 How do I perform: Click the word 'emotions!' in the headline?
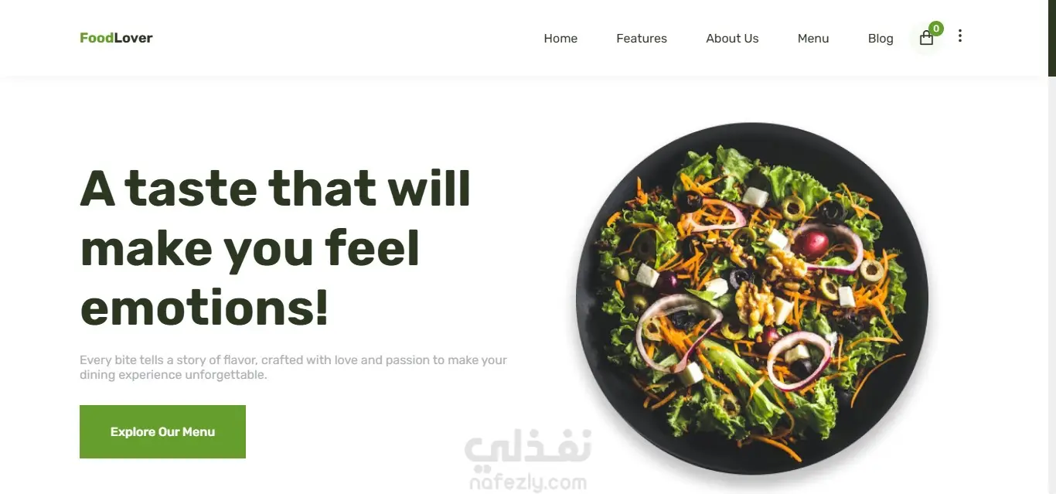pyautogui.click(x=205, y=308)
